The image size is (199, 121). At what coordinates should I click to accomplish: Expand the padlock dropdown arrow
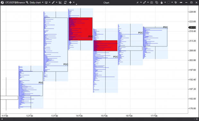pyautogui.click(x=165, y=3)
